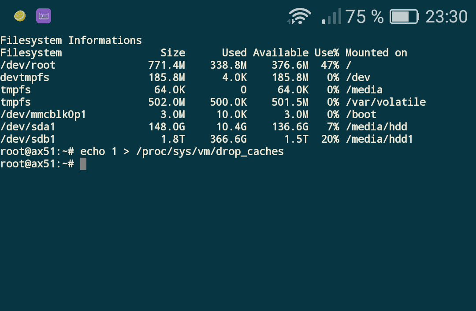The image size is (476, 311).
Task: Tap the cellular signal bars icon
Action: (x=331, y=16)
